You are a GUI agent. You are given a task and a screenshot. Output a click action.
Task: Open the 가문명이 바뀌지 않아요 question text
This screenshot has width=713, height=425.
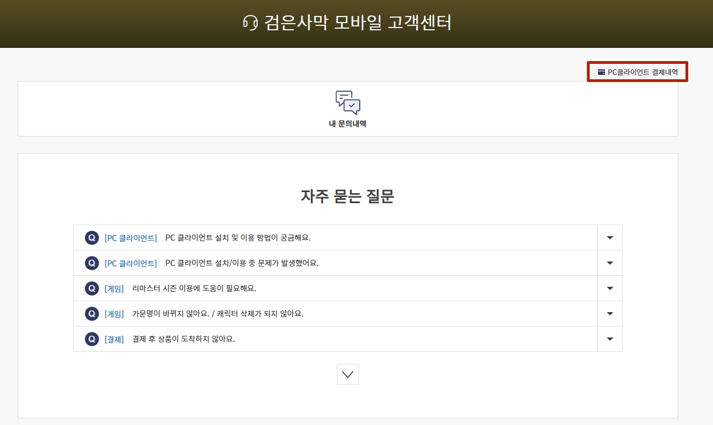pyautogui.click(x=217, y=314)
